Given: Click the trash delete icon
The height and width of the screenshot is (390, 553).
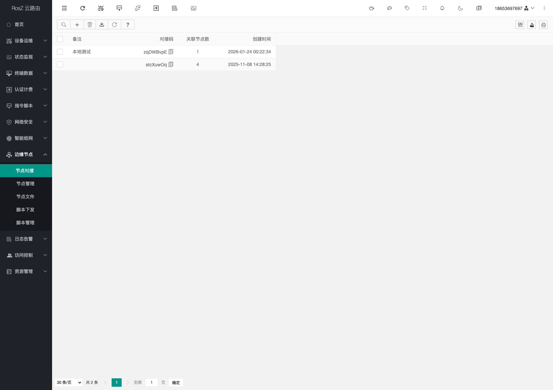Looking at the screenshot, I should (90, 25).
